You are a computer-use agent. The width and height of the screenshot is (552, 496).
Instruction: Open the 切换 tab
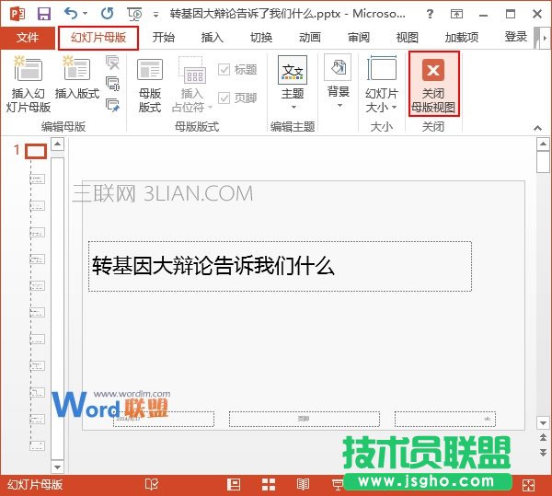261,38
